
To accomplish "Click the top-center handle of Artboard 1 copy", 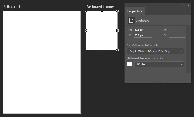I will tap(102, 11).
